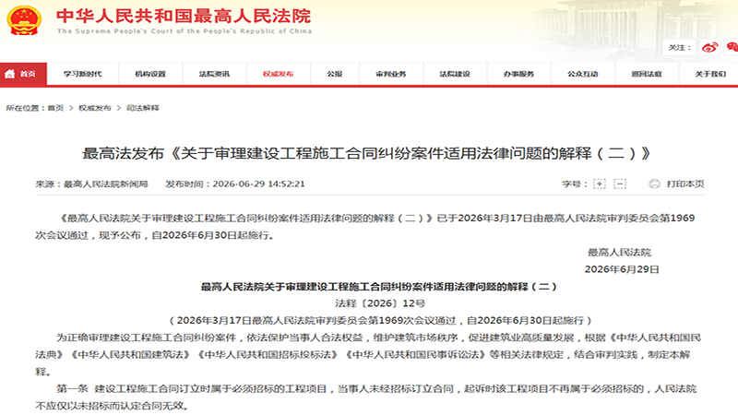
Task: Click the document number 法释〔2026〕12号
Action: pyautogui.click(x=380, y=303)
